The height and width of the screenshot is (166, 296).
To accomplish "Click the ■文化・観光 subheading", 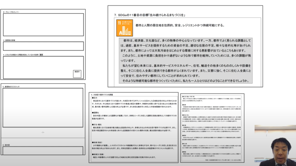I will (x=97, y=125).
